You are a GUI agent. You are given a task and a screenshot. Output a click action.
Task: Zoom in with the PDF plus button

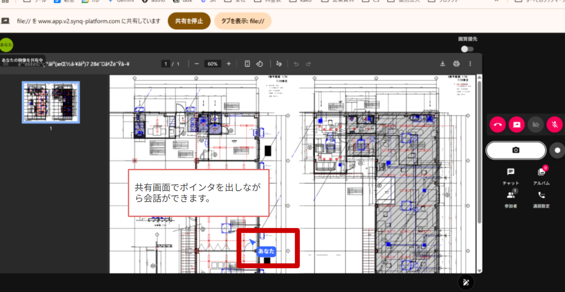coord(228,64)
